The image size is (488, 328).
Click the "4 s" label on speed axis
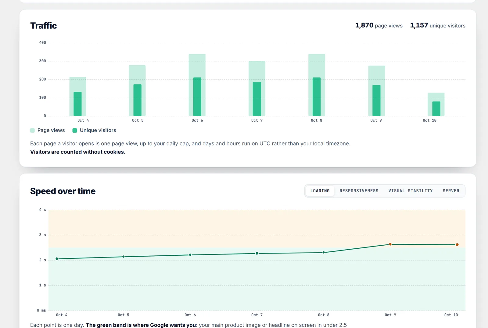point(42,210)
